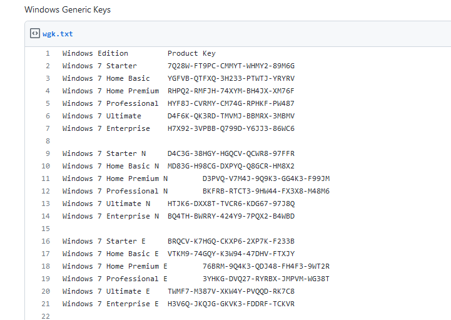Click 'Windows 7 Home Basic' text on line 3
The width and height of the screenshot is (451, 320).
click(x=106, y=78)
